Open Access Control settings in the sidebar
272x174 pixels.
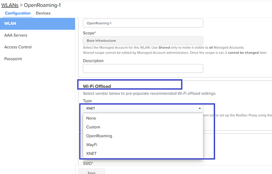click(18, 47)
